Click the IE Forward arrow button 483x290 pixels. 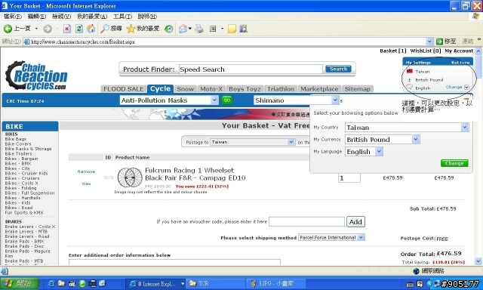[x=48, y=29]
